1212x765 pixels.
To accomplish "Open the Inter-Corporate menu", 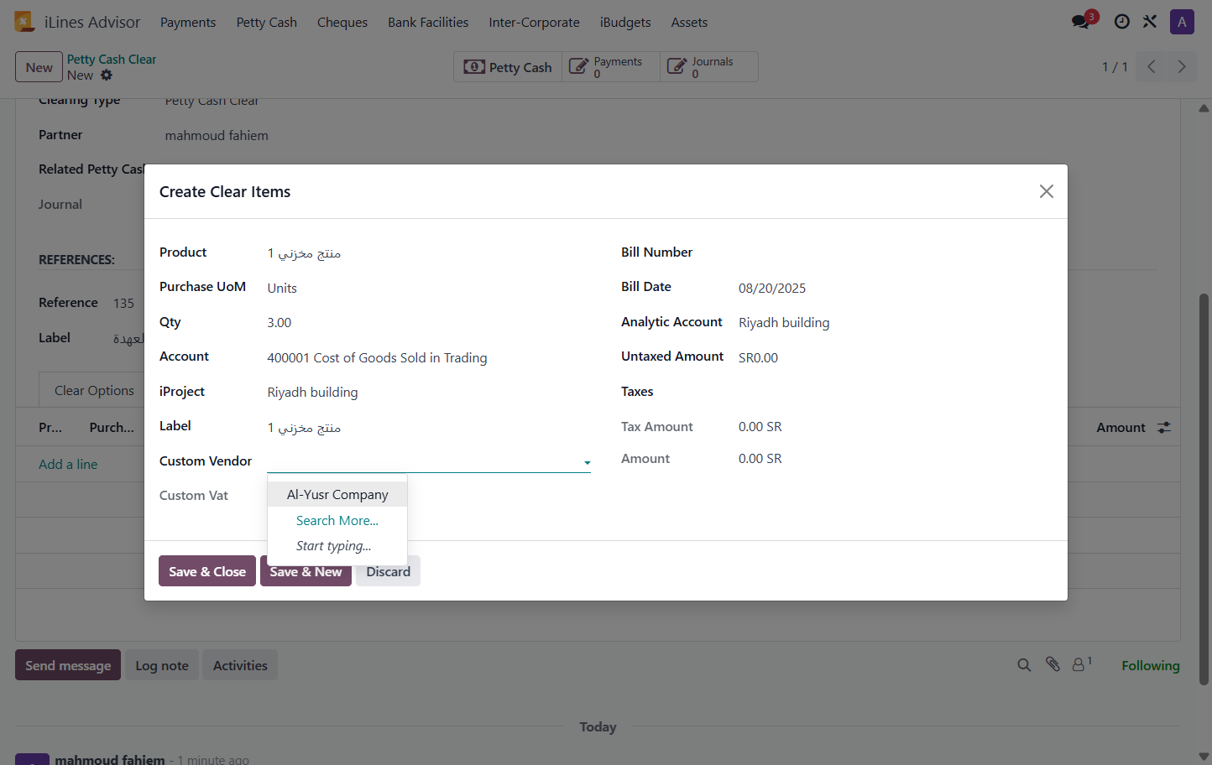I will tap(535, 23).
